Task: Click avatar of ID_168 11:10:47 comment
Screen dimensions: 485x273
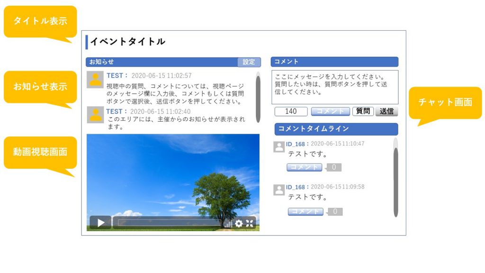Action: point(279,147)
